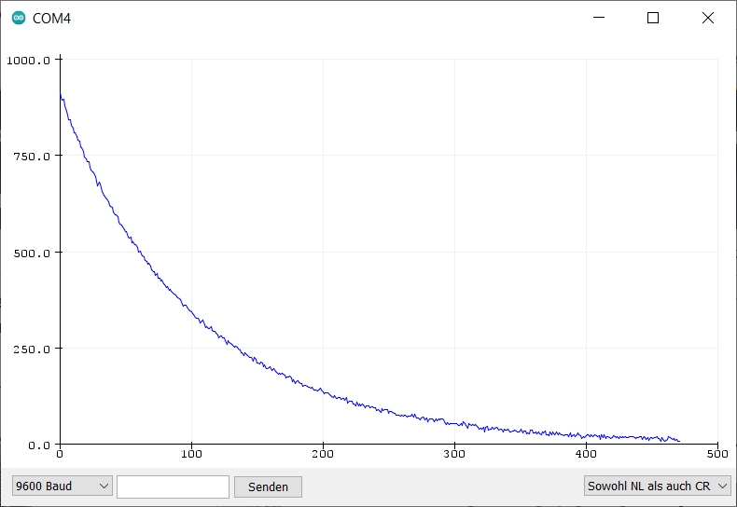The width and height of the screenshot is (737, 507).
Task: Click the 750.0 y-axis label
Action: (31, 157)
